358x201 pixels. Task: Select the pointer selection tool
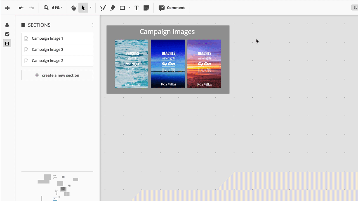83,8
